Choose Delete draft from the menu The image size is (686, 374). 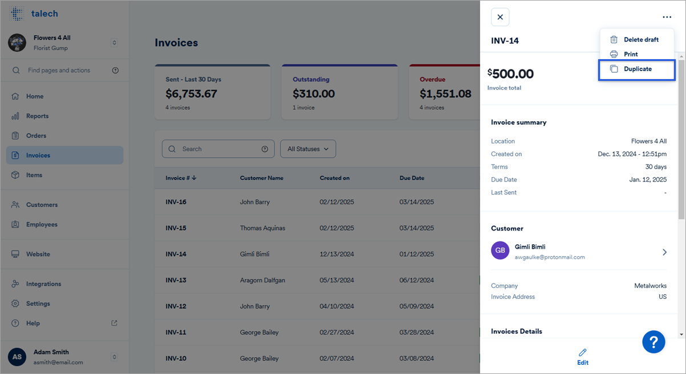(x=637, y=40)
